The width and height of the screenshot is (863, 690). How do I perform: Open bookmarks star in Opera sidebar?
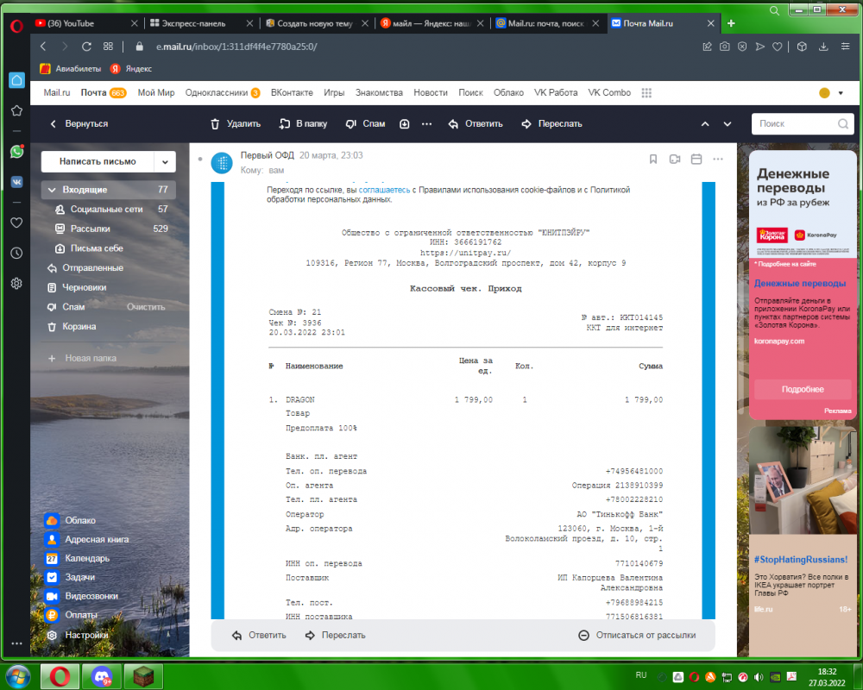click(x=16, y=110)
